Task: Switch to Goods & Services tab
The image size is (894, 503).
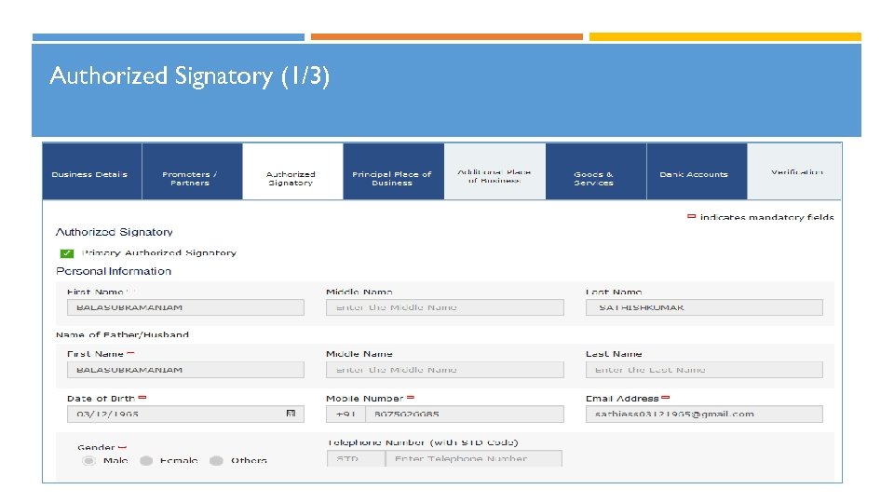Action: [596, 171]
